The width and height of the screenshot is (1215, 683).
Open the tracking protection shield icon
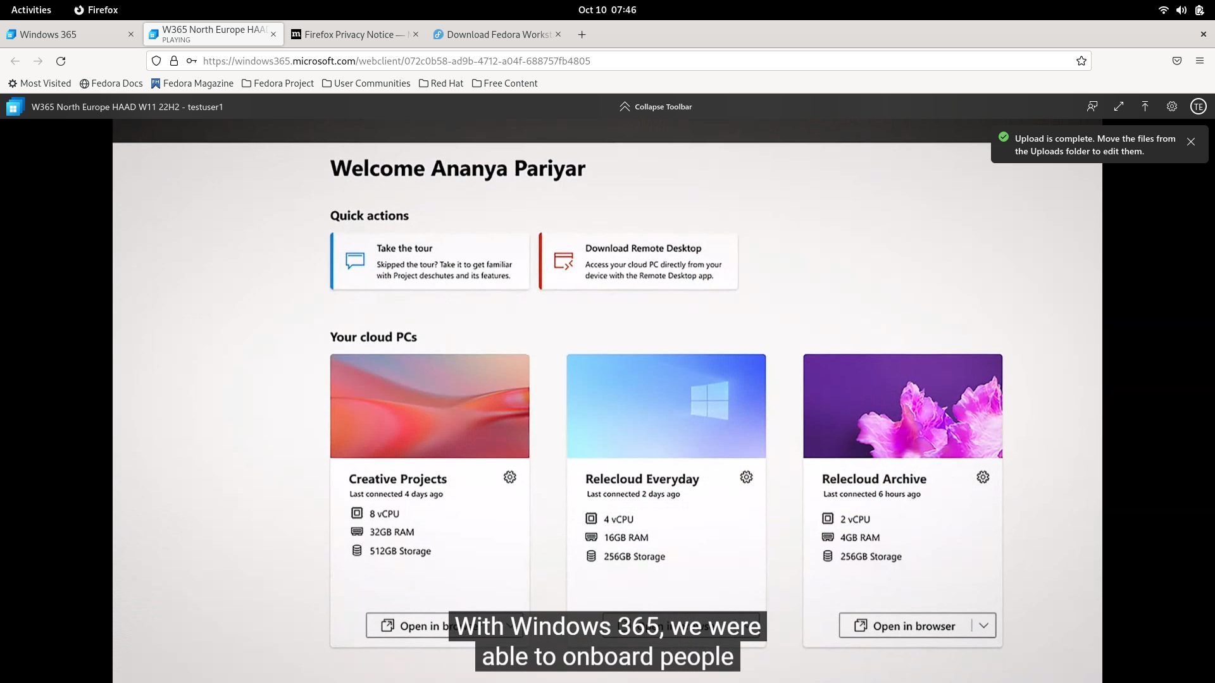click(x=156, y=61)
